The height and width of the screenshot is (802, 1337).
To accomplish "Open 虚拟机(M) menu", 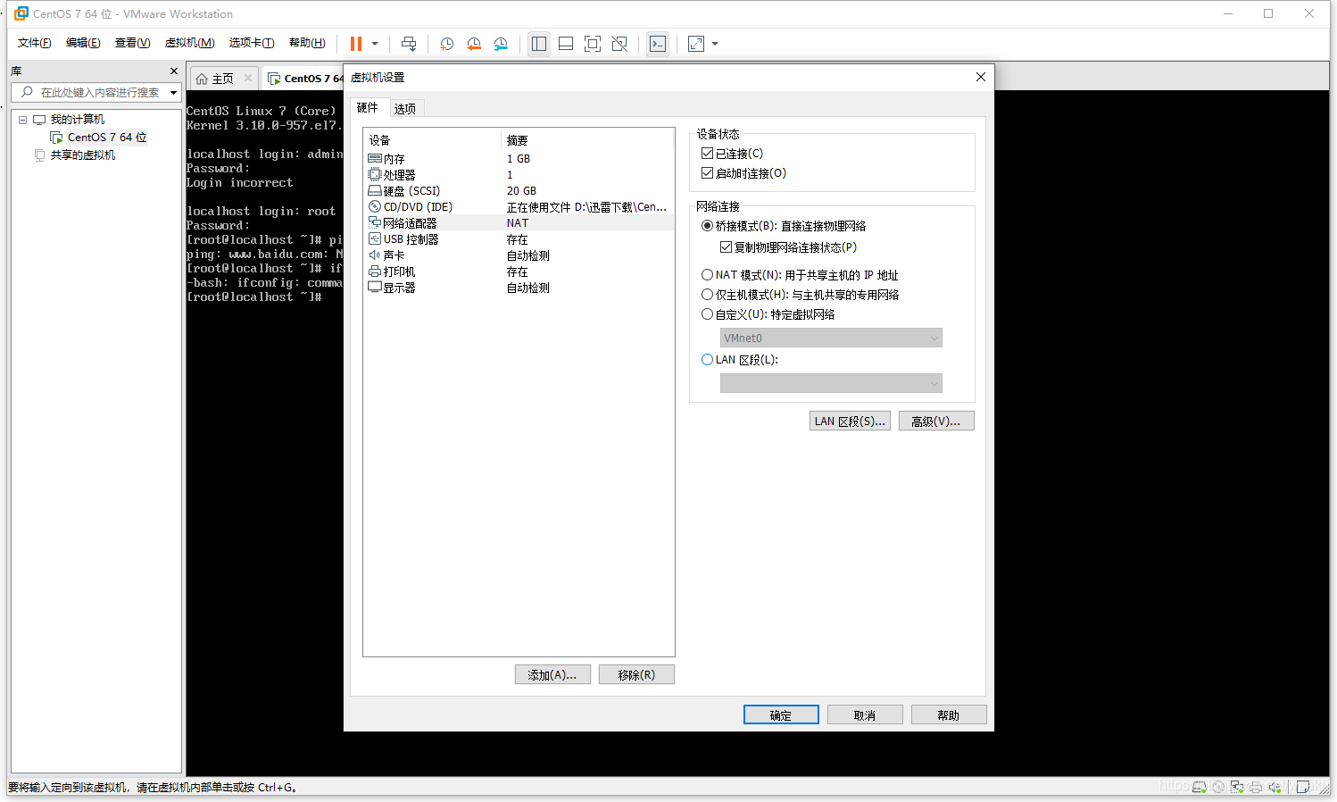I will click(x=189, y=43).
